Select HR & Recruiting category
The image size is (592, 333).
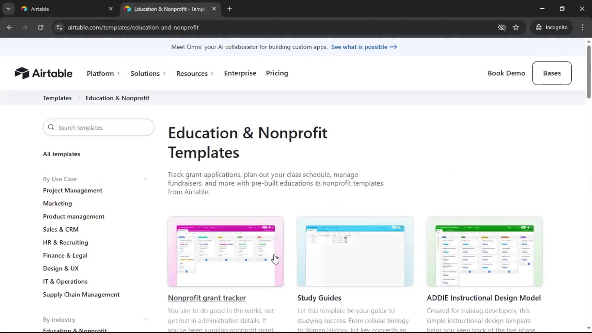(x=66, y=242)
